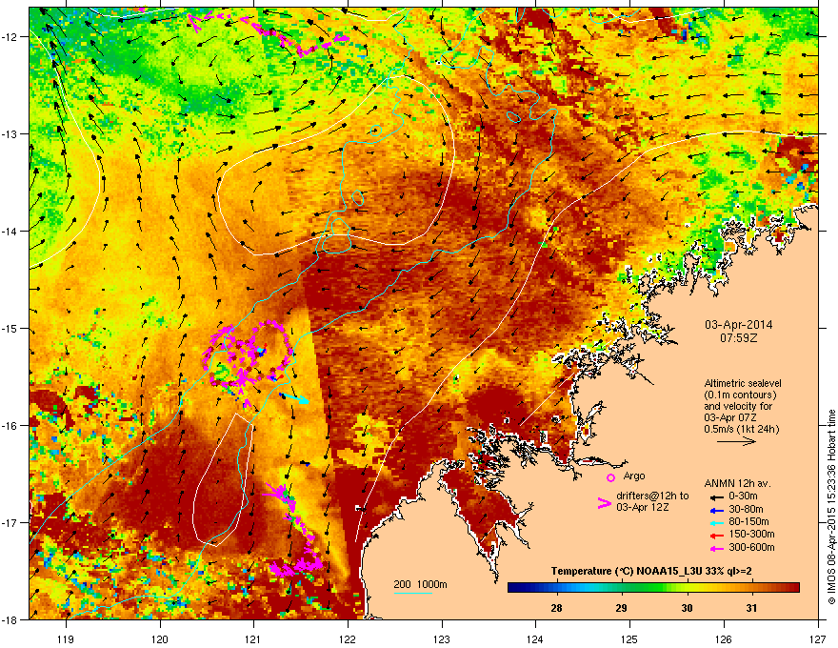Click the ANMN 12h av. legend heading

point(737,483)
